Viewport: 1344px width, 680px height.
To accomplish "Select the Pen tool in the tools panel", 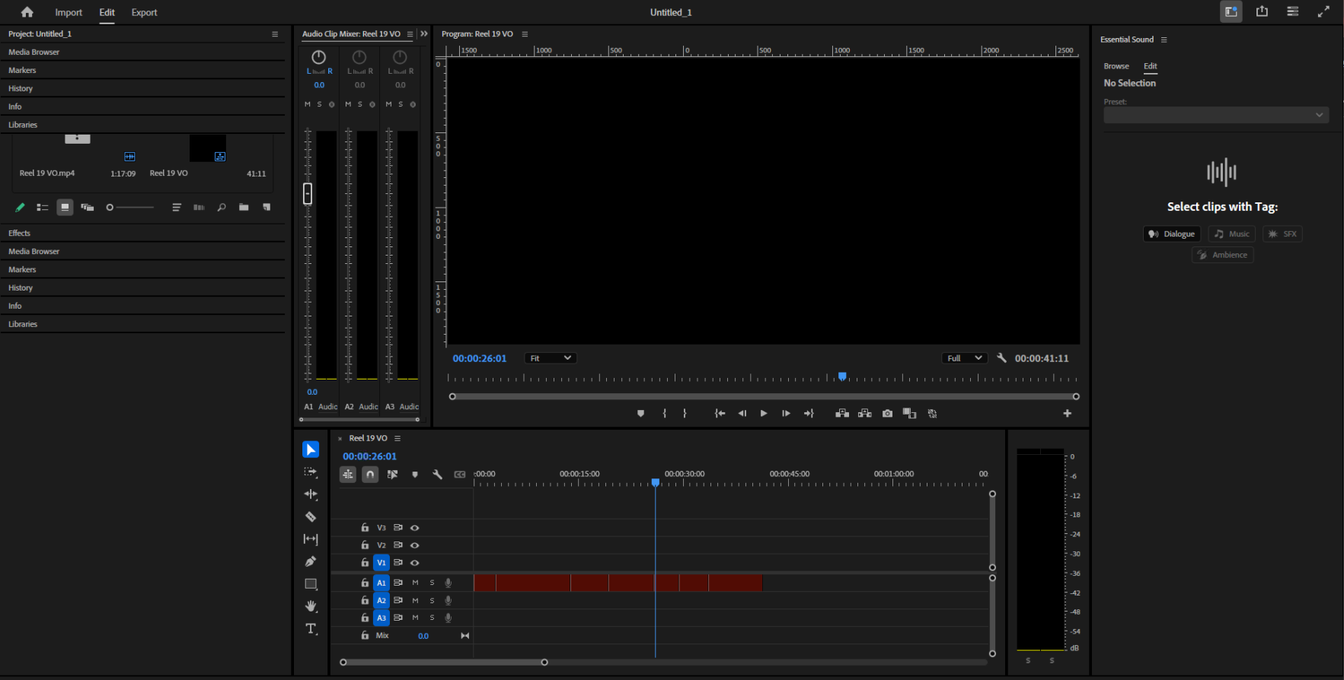I will coord(311,562).
